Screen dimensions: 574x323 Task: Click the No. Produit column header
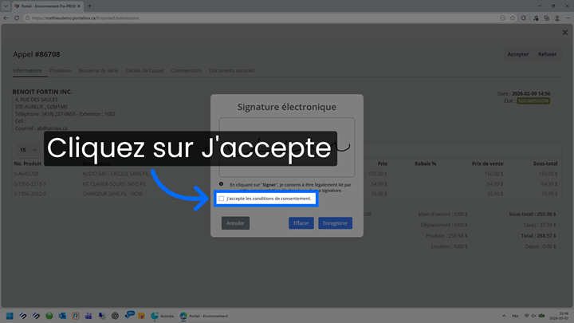(27, 163)
